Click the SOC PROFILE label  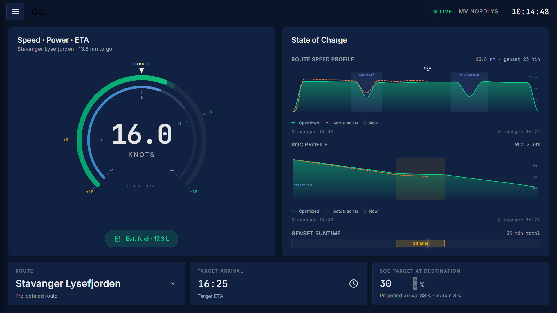[309, 145]
